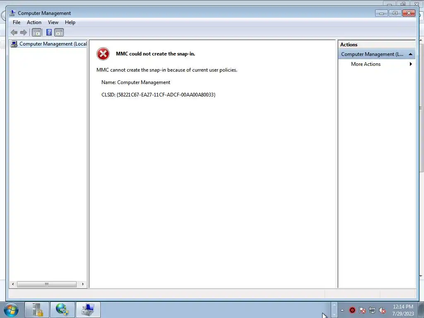
Task: Click the user policies error message text
Action: [x=167, y=70]
